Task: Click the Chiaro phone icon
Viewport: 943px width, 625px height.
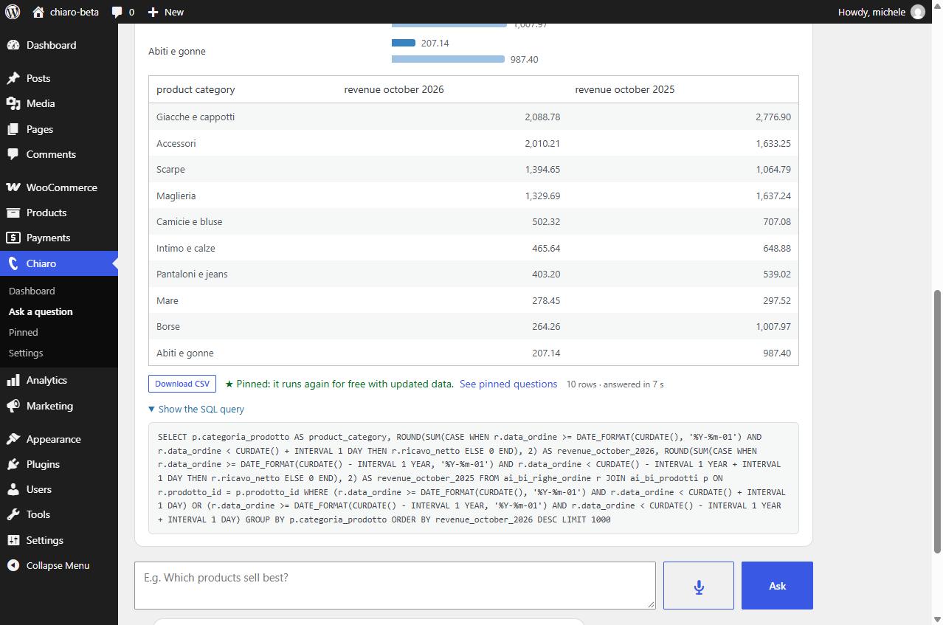Action: pos(13,263)
